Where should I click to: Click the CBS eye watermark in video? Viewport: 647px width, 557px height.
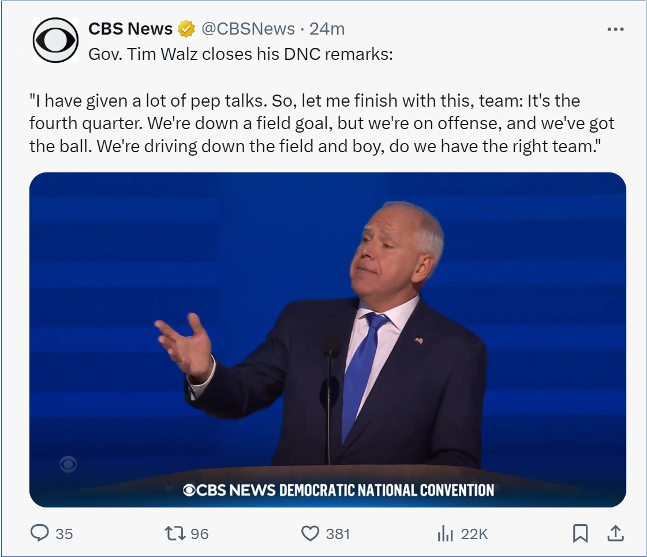pos(68,464)
